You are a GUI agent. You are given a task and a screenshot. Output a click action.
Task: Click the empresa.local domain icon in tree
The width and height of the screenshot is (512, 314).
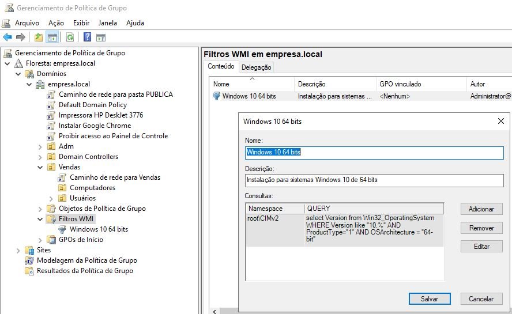pyautogui.click(x=40, y=84)
